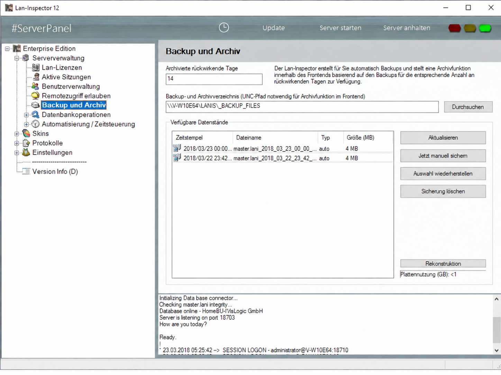Select backup master.lani_2018_03_23_00_00 filename

[275, 148]
